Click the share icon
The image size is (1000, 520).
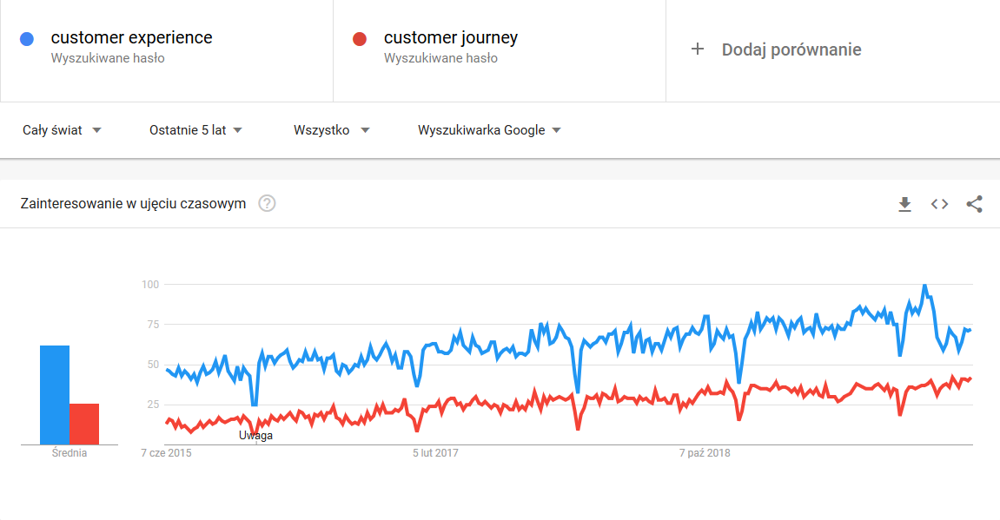click(x=974, y=204)
